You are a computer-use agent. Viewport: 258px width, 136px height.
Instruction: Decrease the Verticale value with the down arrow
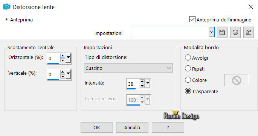pyautogui.click(x=63, y=77)
